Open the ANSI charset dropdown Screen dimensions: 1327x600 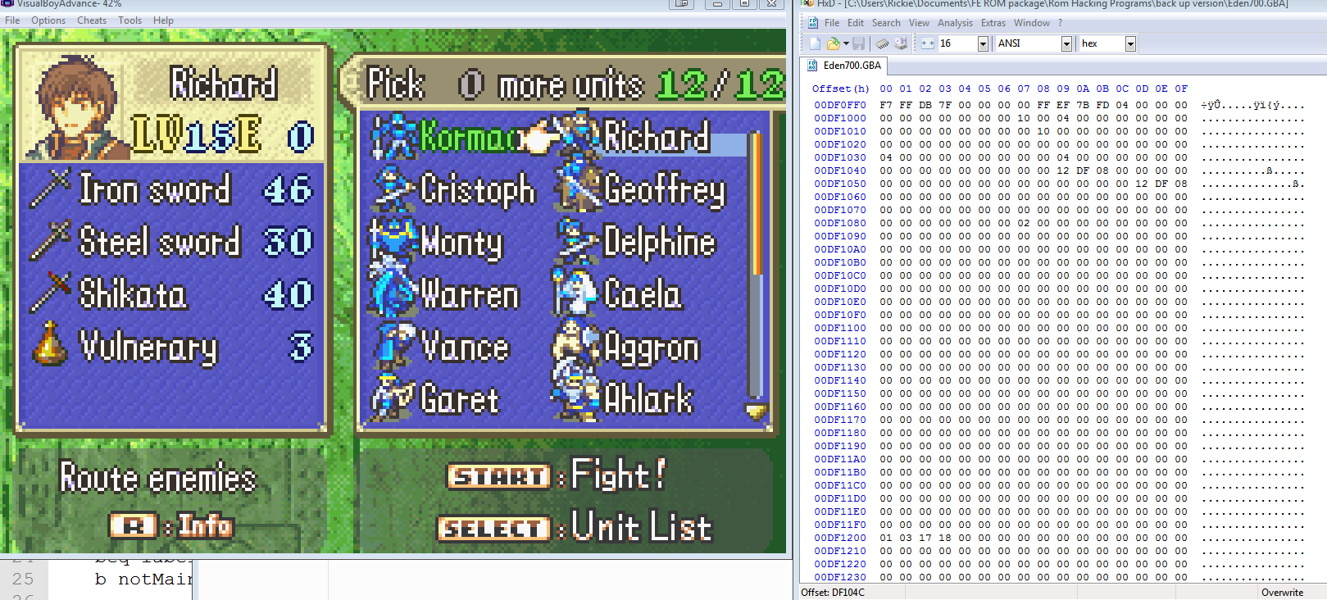1066,43
